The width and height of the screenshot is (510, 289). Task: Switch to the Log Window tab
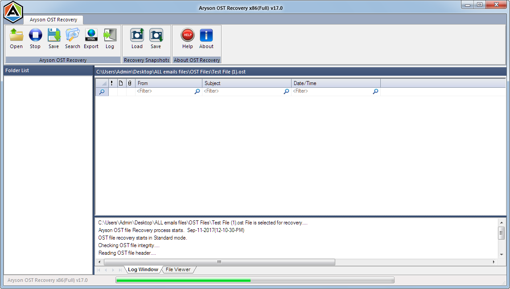[x=143, y=269]
